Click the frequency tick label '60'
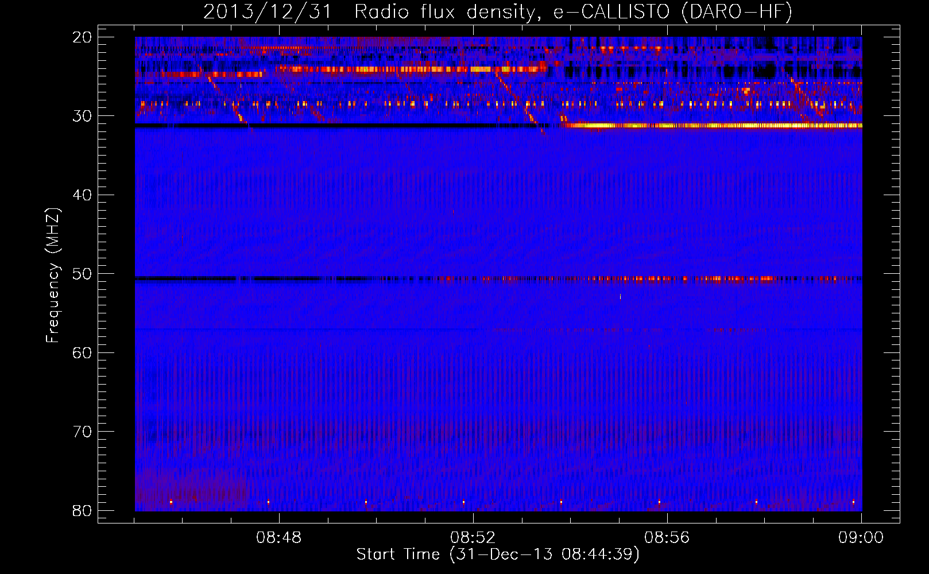929x574 pixels. (82, 352)
